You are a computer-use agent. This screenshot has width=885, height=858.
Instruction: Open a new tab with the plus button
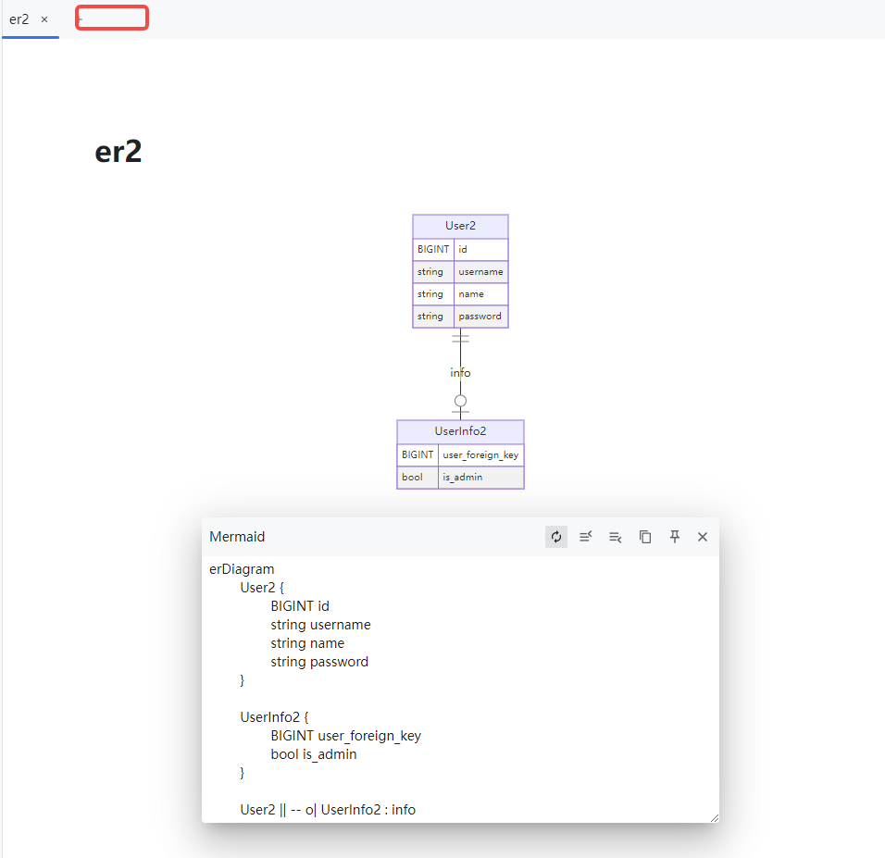click(111, 18)
